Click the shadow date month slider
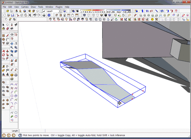191x139 pixels. (x=93, y=11)
